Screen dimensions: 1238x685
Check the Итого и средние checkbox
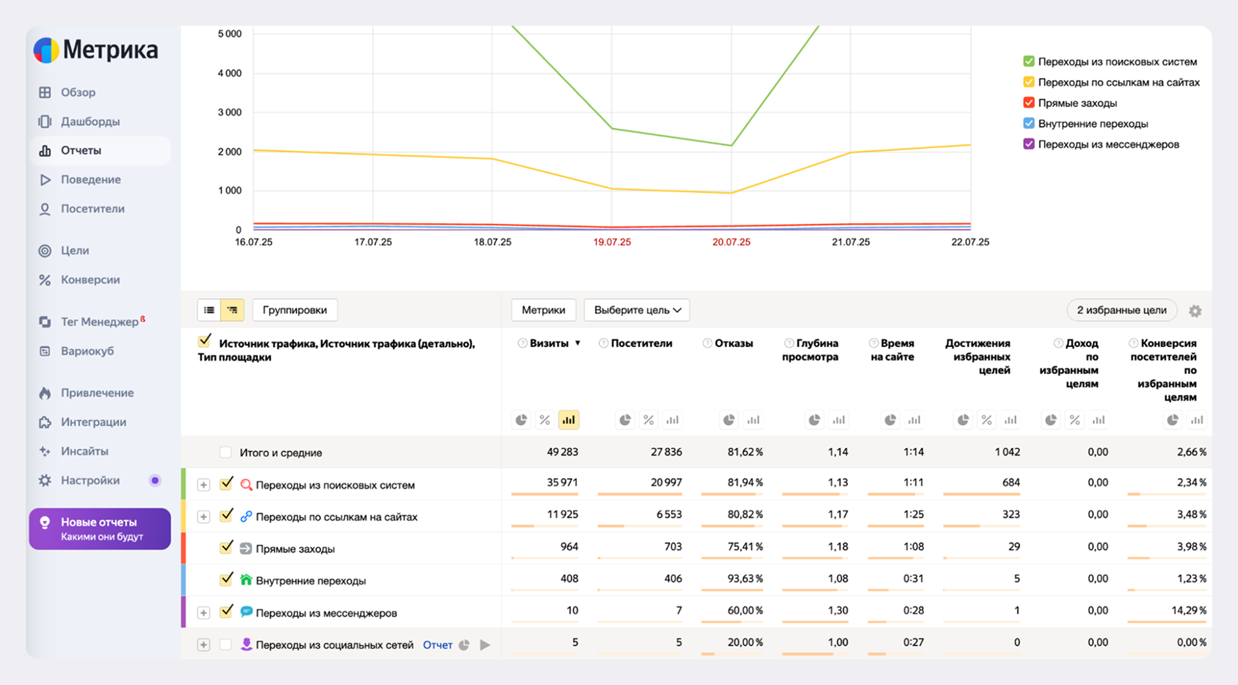225,452
